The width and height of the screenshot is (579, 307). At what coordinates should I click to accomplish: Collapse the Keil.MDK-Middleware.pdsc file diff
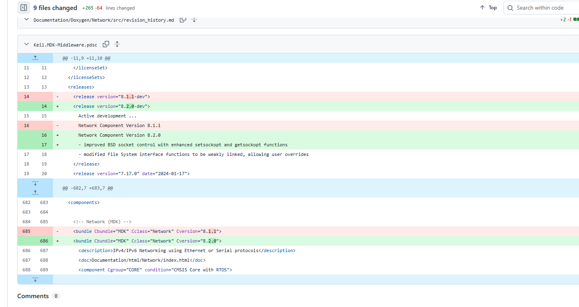(26, 44)
